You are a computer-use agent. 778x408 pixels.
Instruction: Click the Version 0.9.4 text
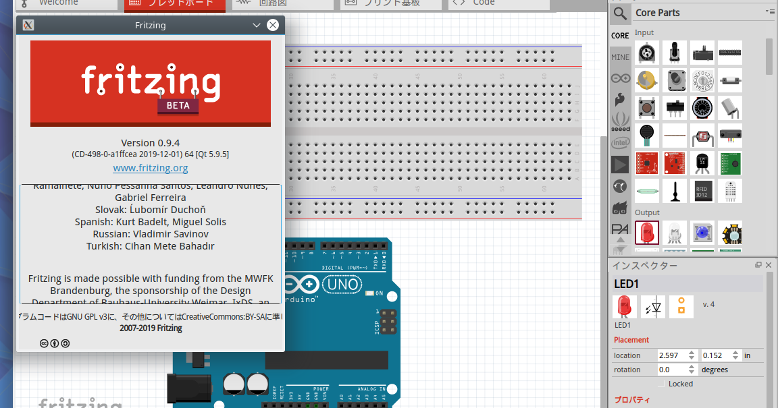pyautogui.click(x=151, y=143)
